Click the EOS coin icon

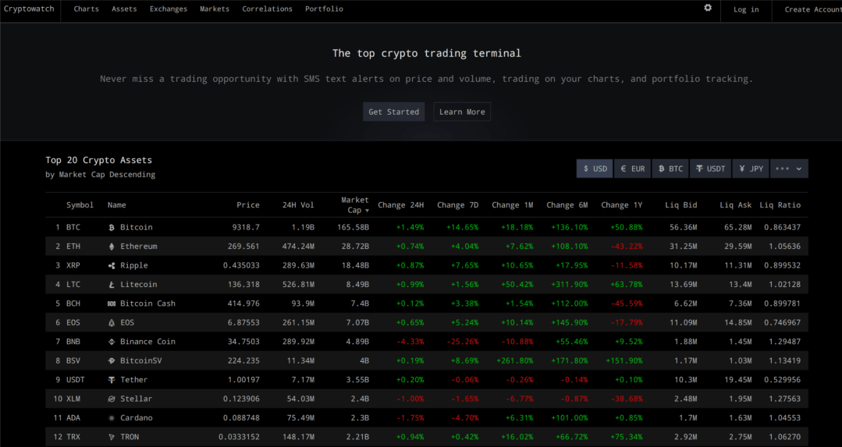[x=112, y=322]
